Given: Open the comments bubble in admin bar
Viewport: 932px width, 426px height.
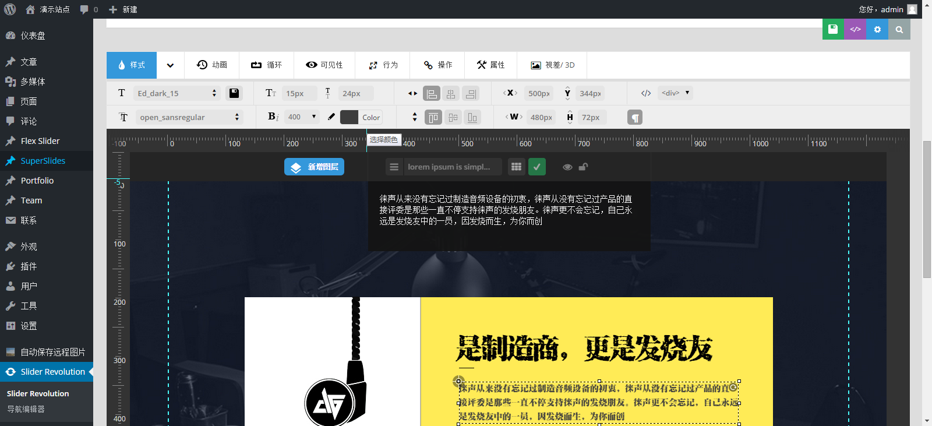Looking at the screenshot, I should coord(89,9).
